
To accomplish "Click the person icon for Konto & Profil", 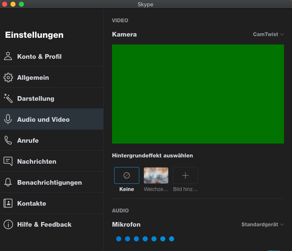I will (8, 56).
